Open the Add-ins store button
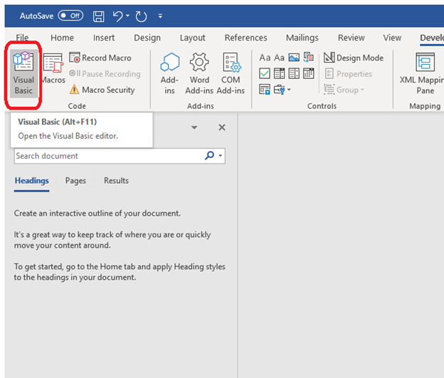 169,73
